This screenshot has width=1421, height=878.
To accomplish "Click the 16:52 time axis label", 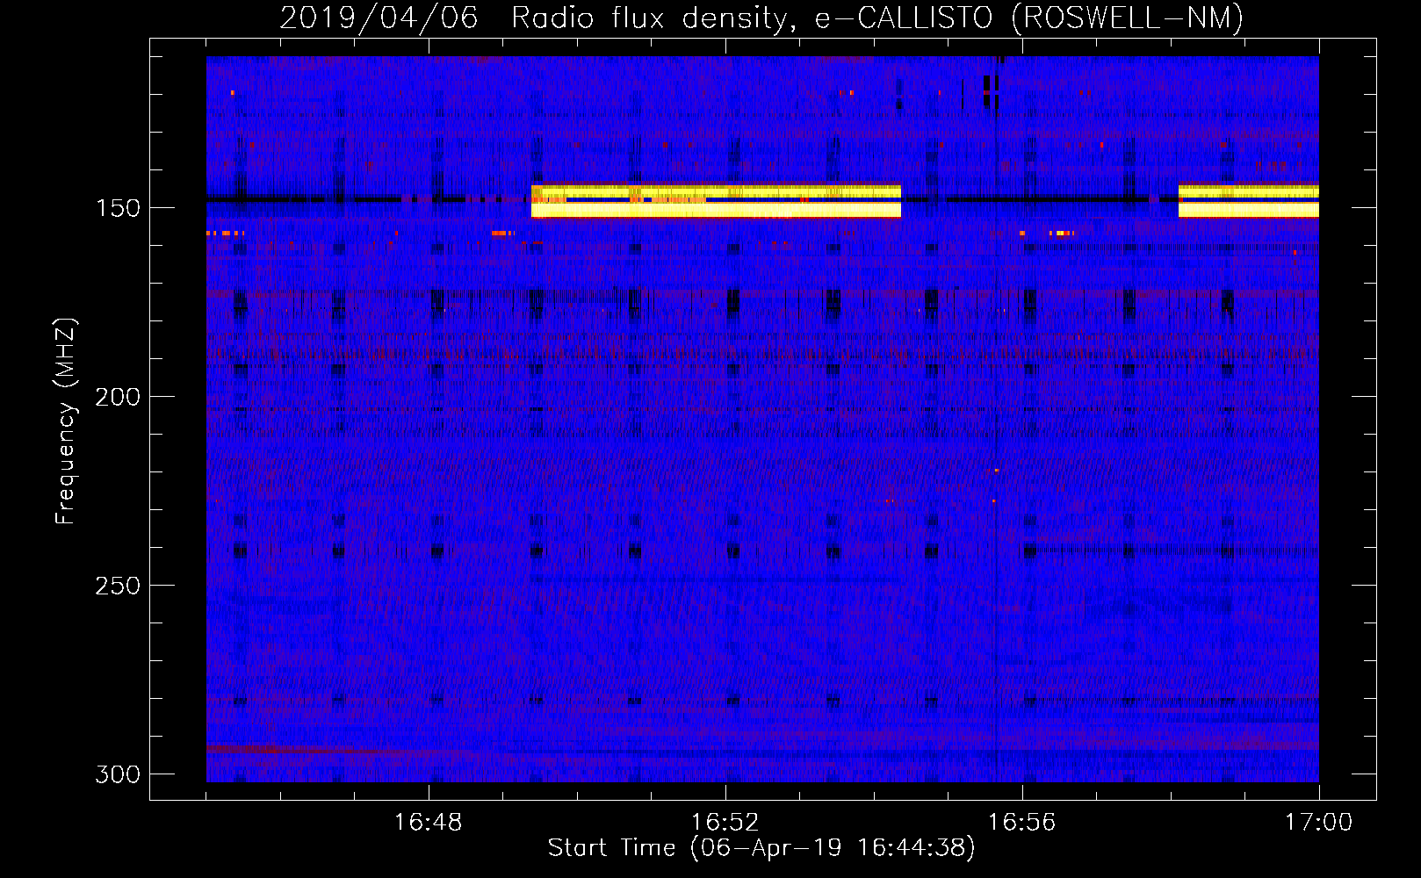I will (725, 823).
